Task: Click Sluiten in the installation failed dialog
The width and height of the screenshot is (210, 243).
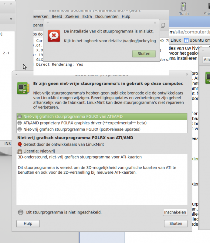Action: pos(144,54)
